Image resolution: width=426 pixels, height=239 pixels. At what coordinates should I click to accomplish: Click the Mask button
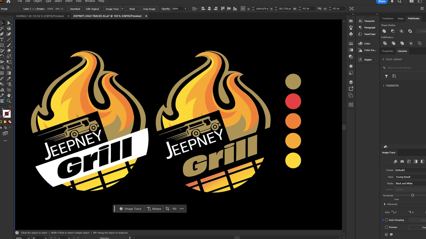coord(132,9)
